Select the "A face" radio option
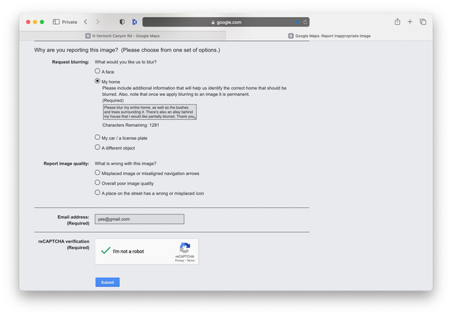This screenshot has width=452, height=316. click(x=97, y=71)
